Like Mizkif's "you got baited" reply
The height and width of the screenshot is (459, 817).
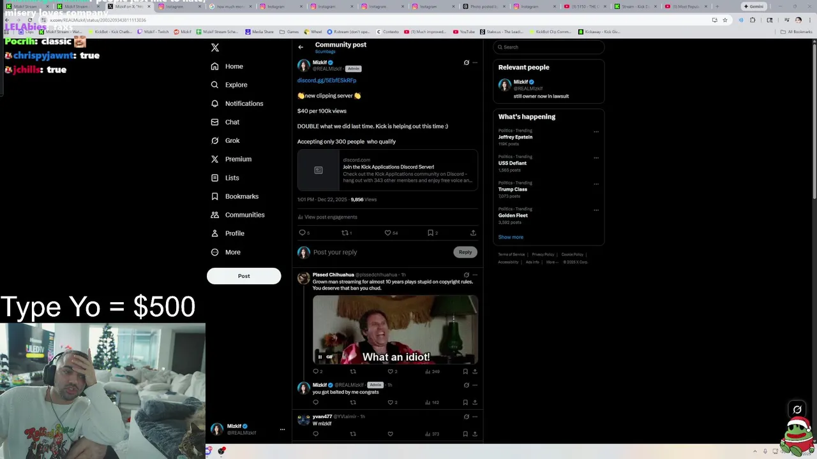click(390, 402)
